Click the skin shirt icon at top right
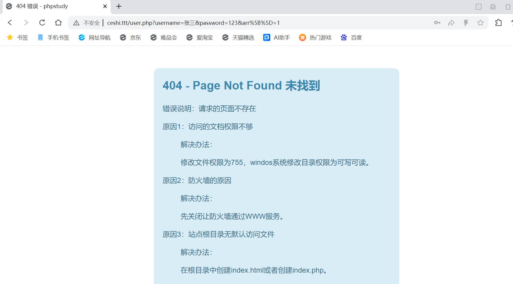 coord(508,7)
